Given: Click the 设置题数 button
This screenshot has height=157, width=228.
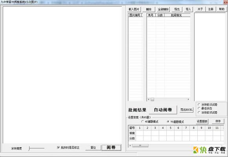Looking at the screenshot, I should coord(202,121).
